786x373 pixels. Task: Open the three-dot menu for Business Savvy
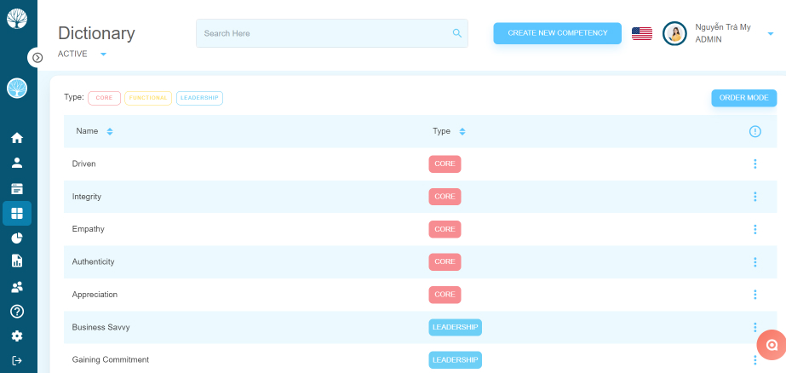755,327
